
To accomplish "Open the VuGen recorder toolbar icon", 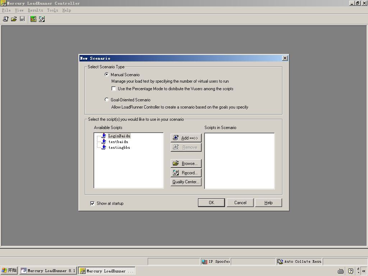I will tap(42, 19).
